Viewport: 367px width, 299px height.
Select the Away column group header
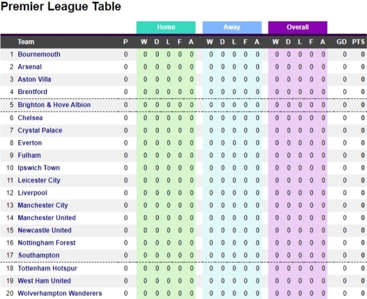tap(232, 27)
